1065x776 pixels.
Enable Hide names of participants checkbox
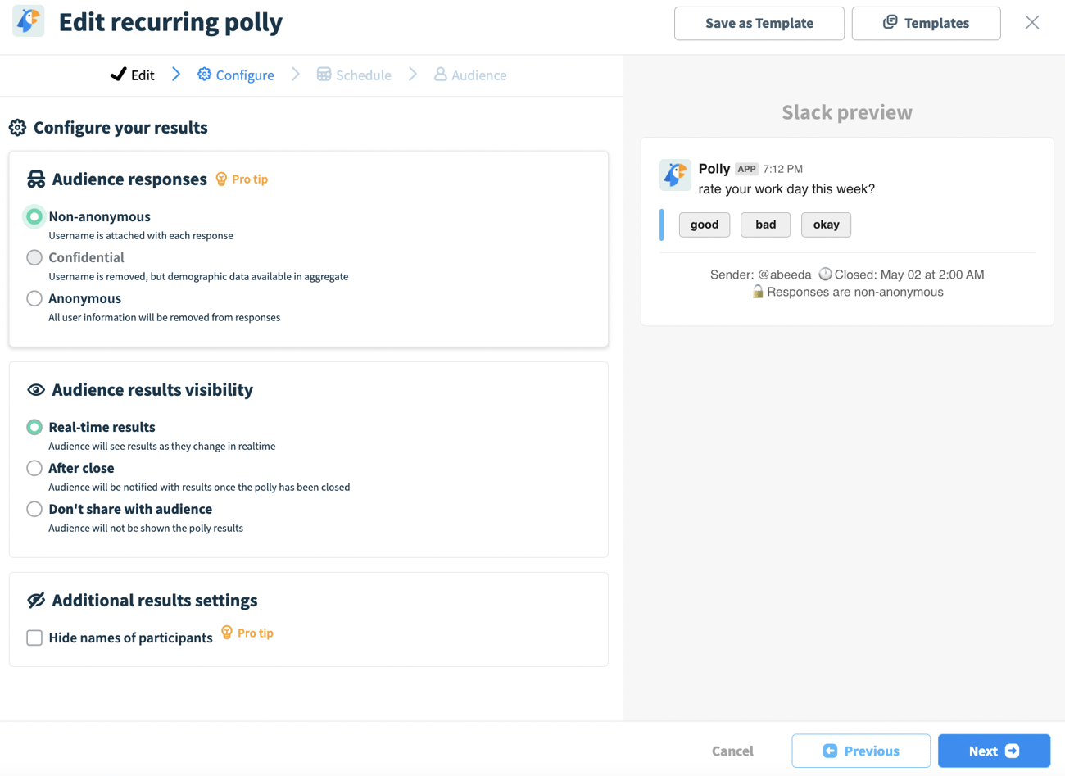point(34,638)
